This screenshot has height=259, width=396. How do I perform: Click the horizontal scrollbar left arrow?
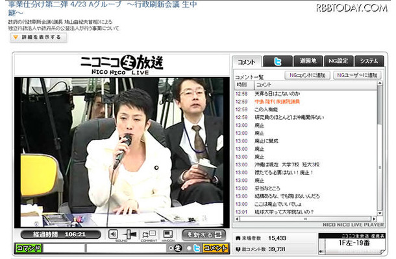[237, 219]
